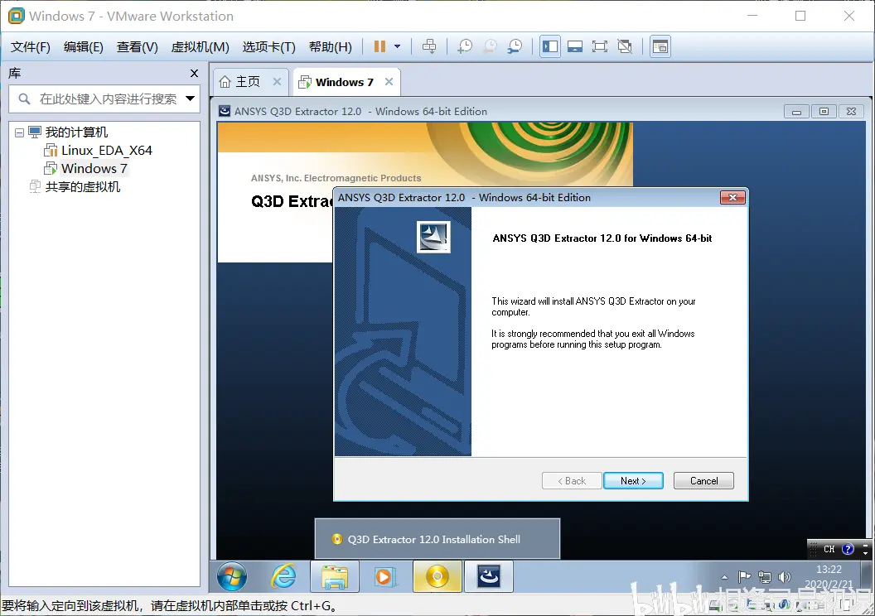Viewport: 875px width, 616px height.
Task: Switch to full screen mode
Action: 599,46
